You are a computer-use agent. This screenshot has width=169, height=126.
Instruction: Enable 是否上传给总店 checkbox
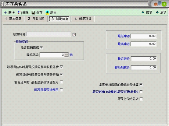141,99
